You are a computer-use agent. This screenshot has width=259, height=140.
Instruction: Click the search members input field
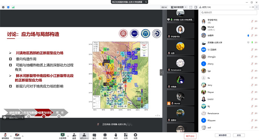click(229, 13)
